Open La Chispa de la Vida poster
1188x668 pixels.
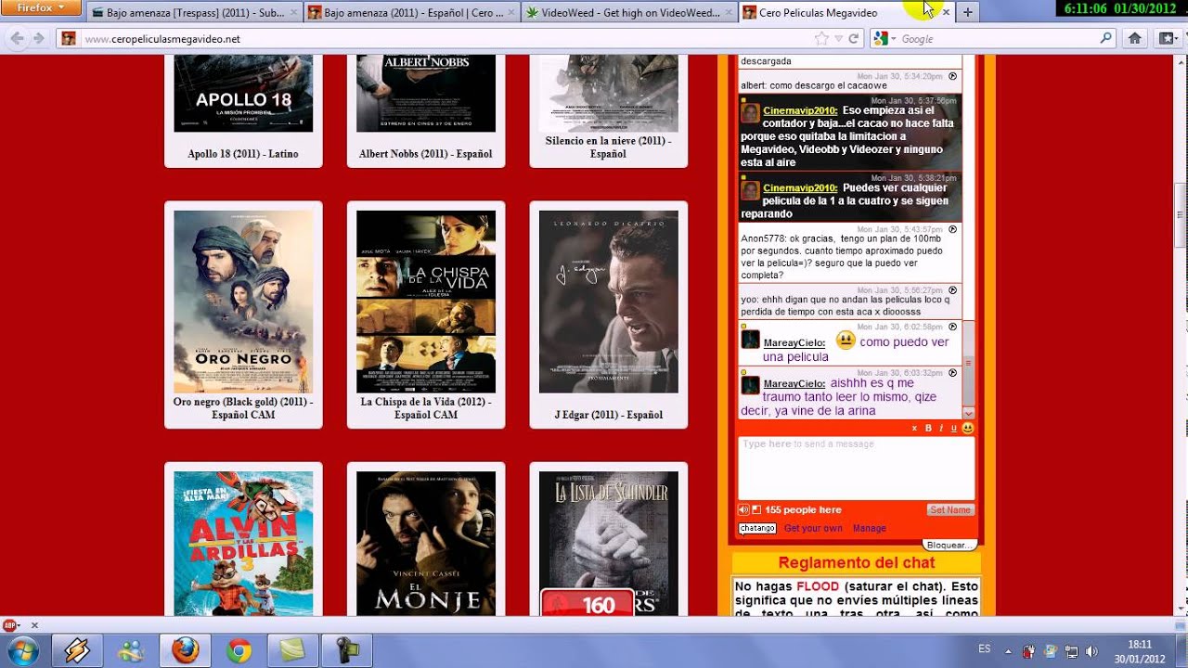(426, 302)
